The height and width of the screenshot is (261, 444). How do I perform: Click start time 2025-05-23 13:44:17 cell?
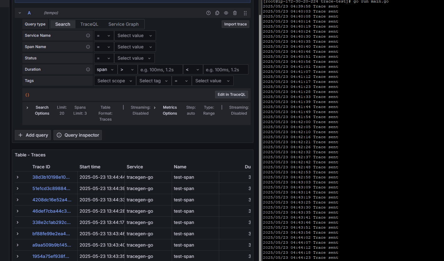pos(101,222)
